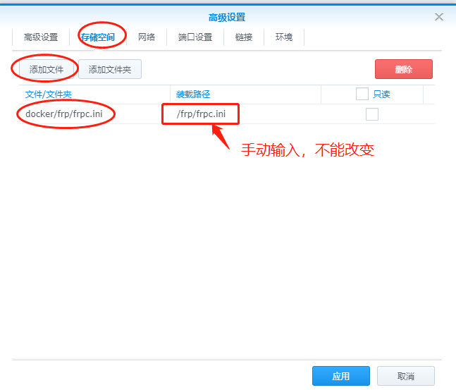
Task: Click the 取消 button
Action: (x=405, y=376)
